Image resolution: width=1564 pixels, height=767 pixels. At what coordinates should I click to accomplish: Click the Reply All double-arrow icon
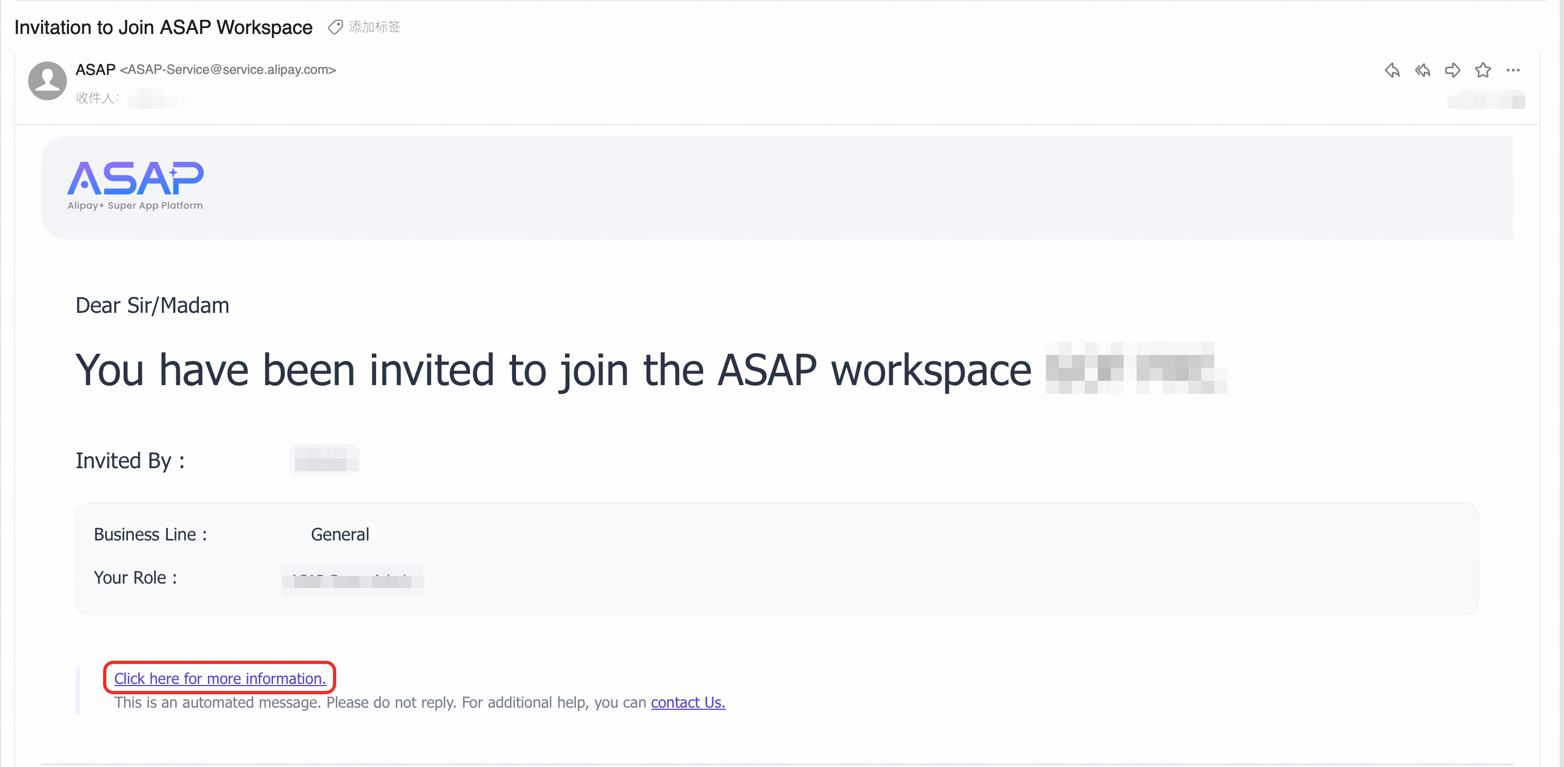[1422, 70]
